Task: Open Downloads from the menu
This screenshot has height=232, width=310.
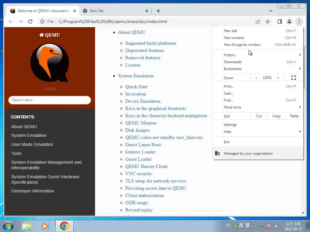Action: [258, 62]
